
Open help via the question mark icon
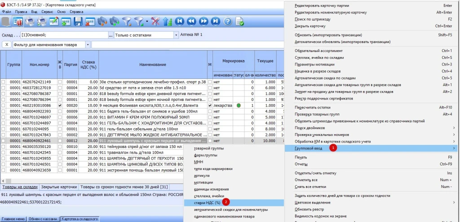tap(227, 21)
